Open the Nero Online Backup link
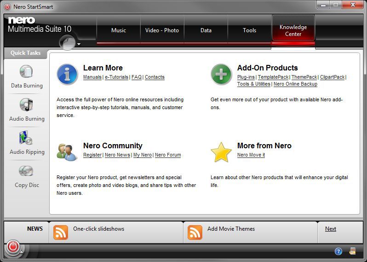The width and height of the screenshot is (367, 262). coord(295,84)
